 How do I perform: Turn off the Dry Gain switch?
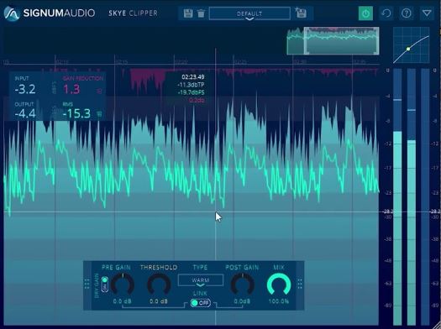(x=105, y=284)
